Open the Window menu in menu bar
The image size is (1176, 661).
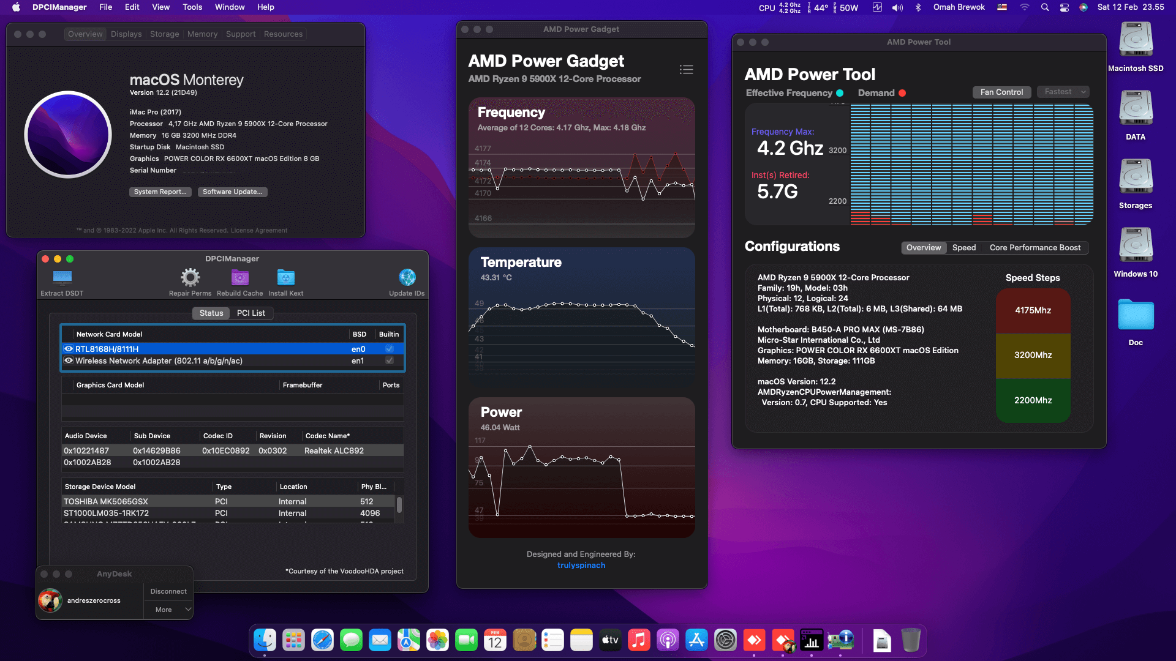[230, 7]
